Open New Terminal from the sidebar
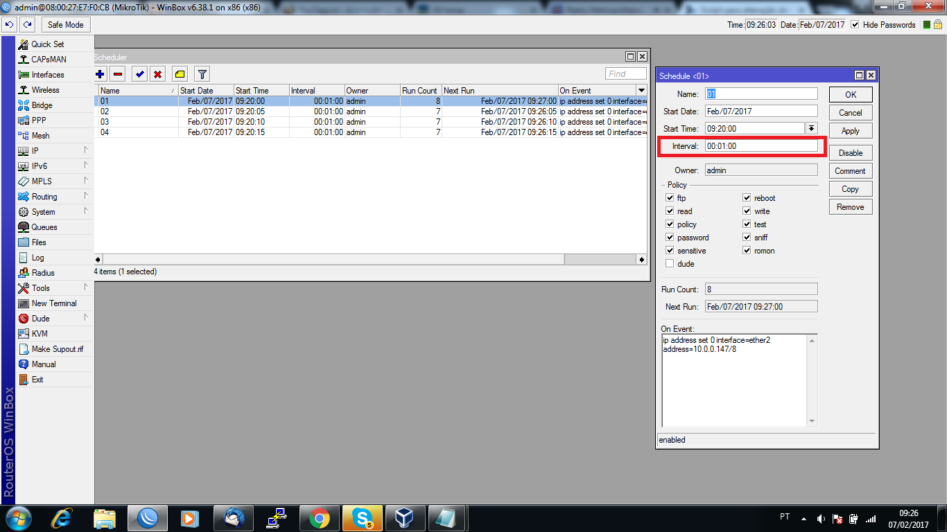The height and width of the screenshot is (532, 947). point(55,303)
